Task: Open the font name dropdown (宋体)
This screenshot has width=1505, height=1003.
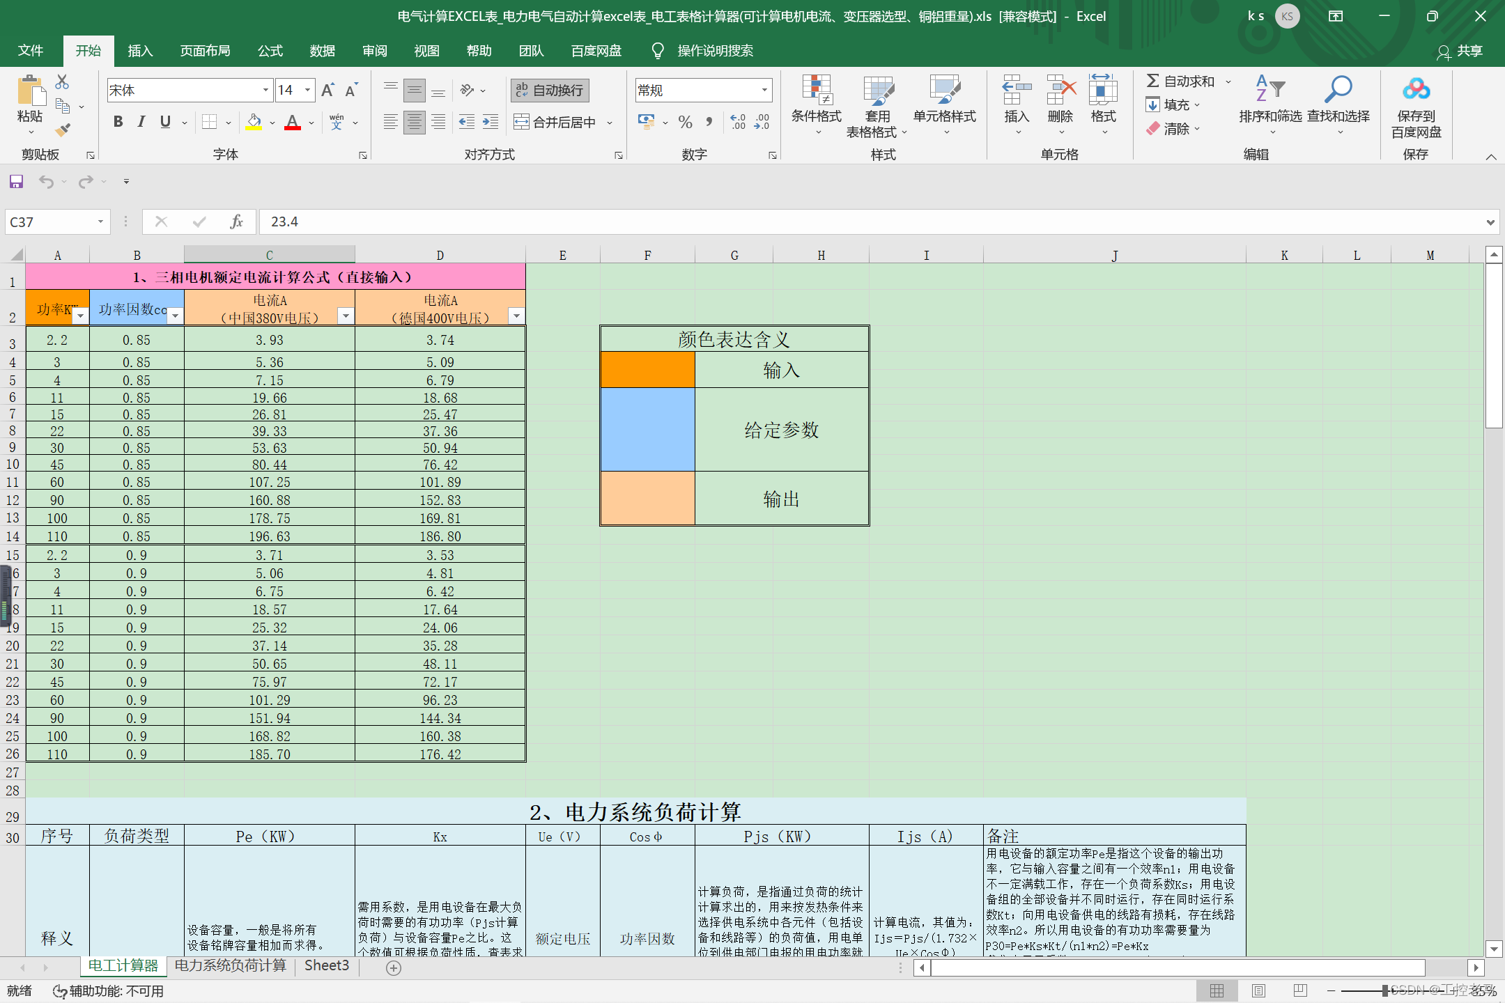Action: 265,90
